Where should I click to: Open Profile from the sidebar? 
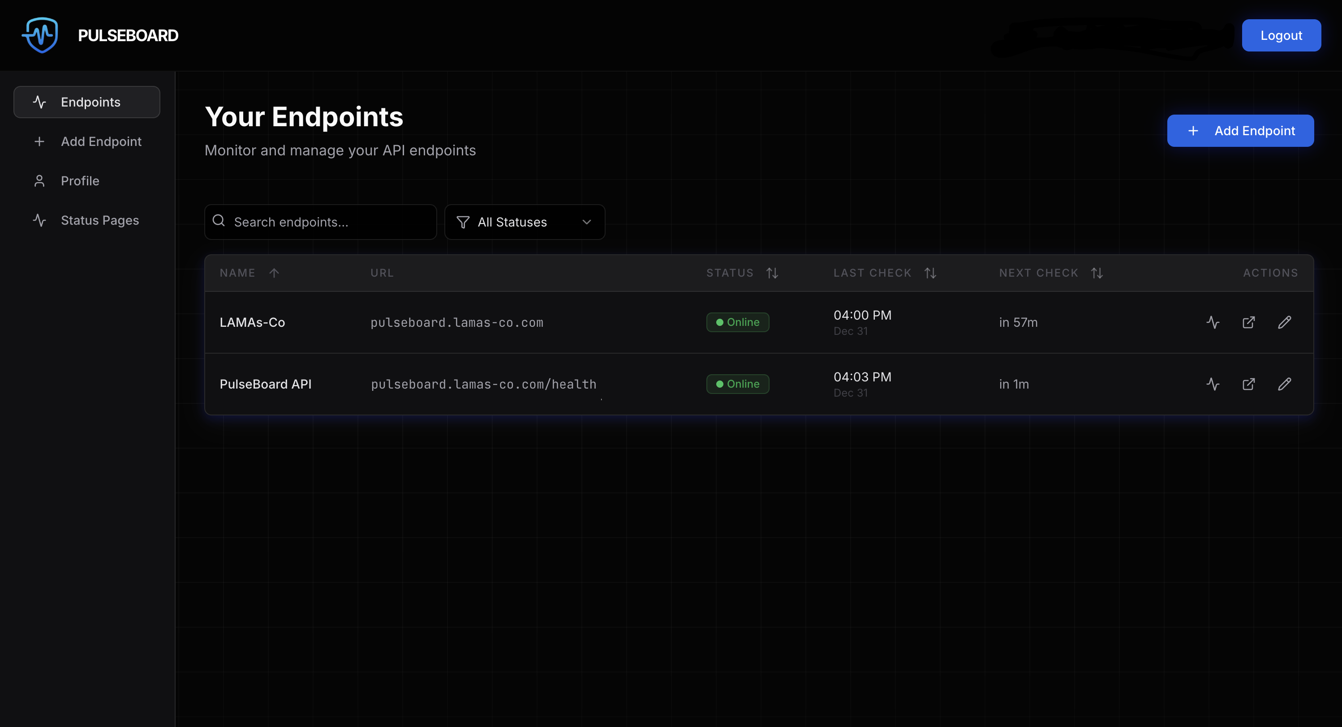point(79,181)
